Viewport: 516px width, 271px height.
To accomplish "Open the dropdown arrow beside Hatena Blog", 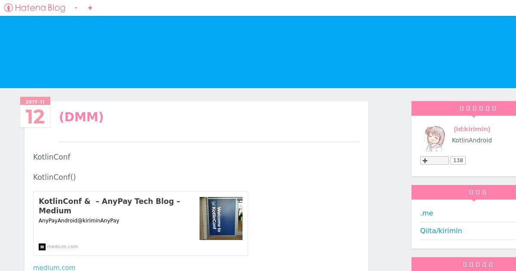I will (76, 8).
